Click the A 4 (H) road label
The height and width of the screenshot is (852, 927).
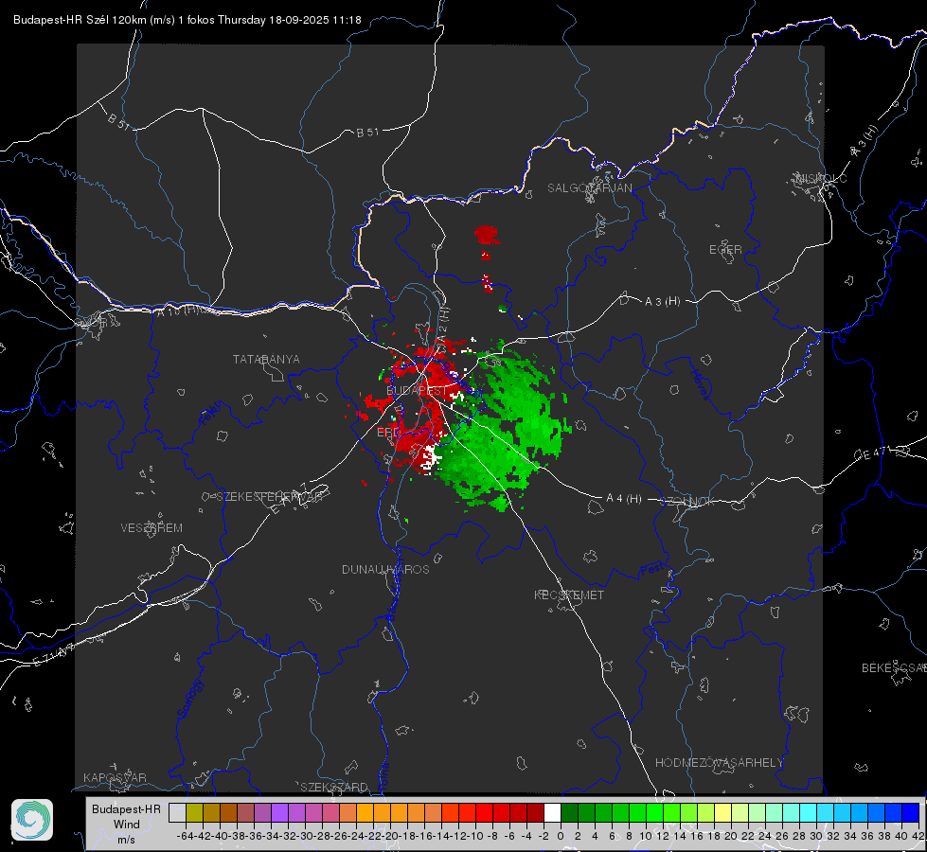click(x=624, y=498)
